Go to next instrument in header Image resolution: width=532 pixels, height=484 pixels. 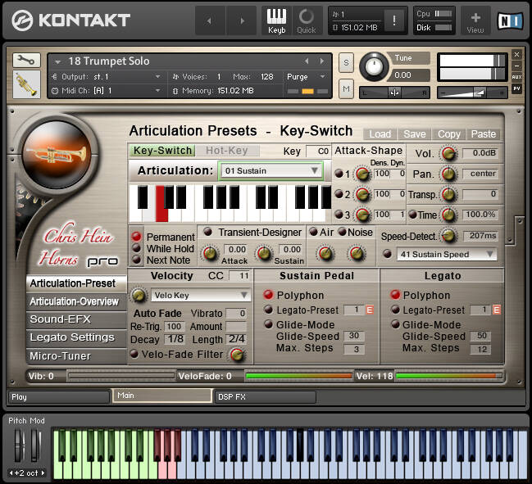pos(242,21)
